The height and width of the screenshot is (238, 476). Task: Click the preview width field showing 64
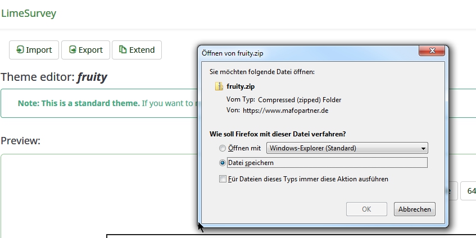click(x=469, y=191)
